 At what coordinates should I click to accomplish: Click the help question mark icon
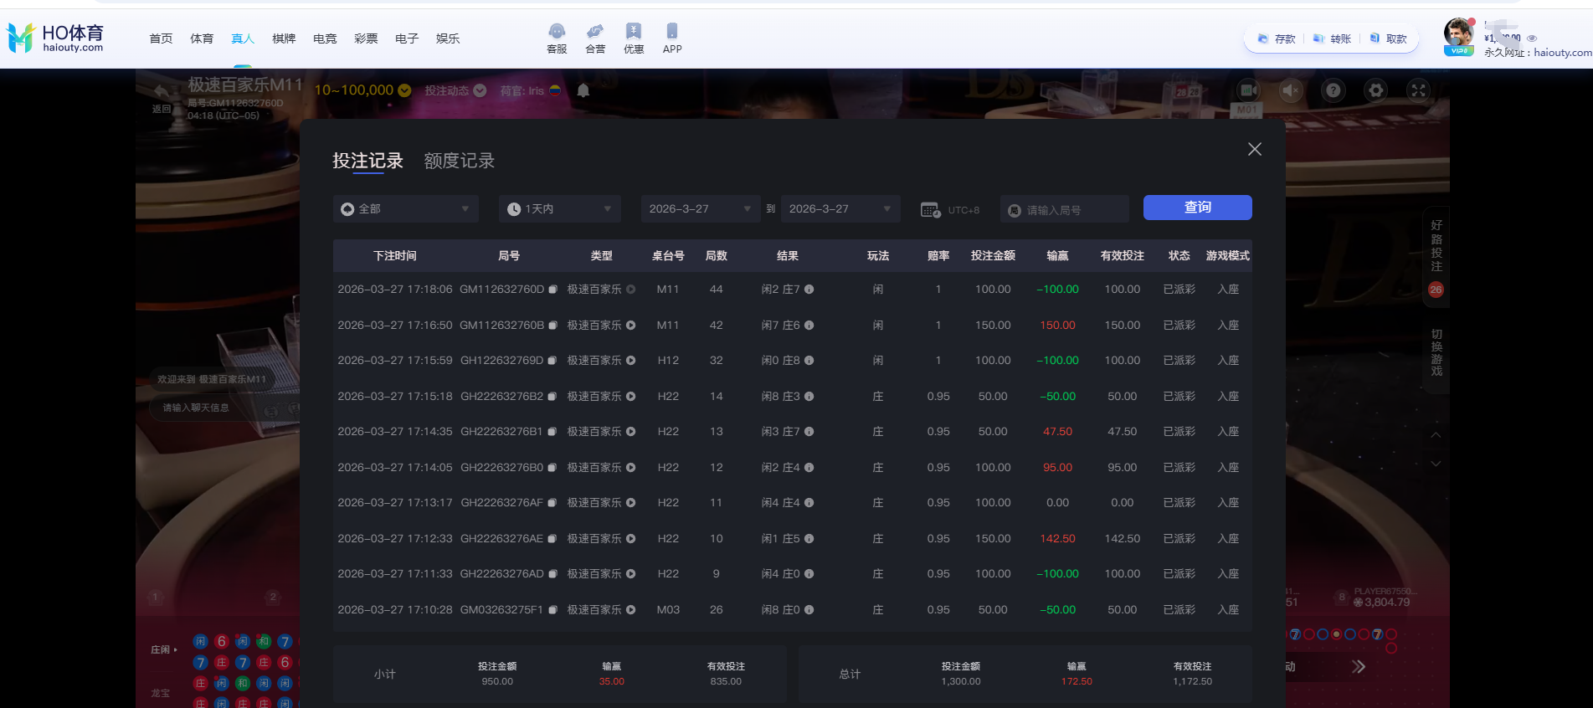coord(1333,90)
